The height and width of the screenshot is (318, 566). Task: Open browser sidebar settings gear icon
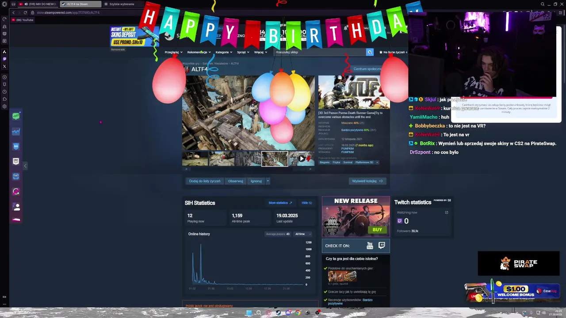coord(4,106)
